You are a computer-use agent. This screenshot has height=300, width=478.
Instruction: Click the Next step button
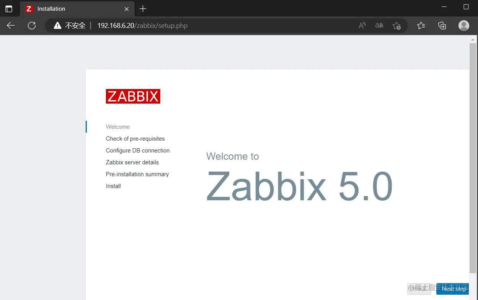click(x=453, y=289)
